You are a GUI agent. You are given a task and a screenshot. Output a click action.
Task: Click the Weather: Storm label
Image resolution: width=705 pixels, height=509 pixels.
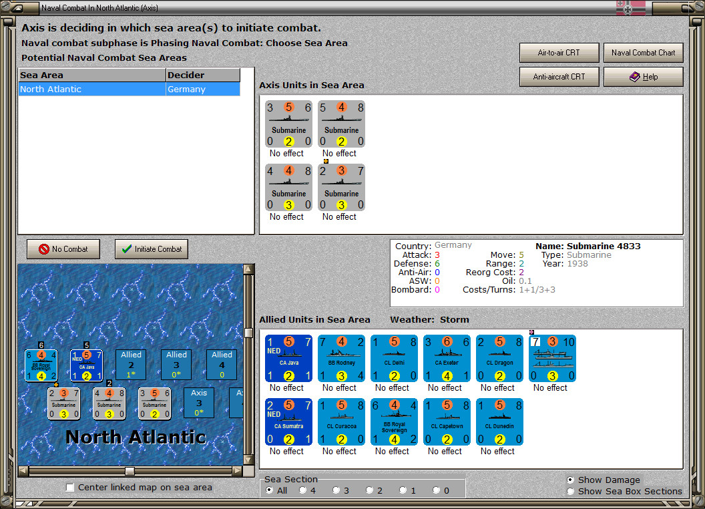(x=429, y=319)
